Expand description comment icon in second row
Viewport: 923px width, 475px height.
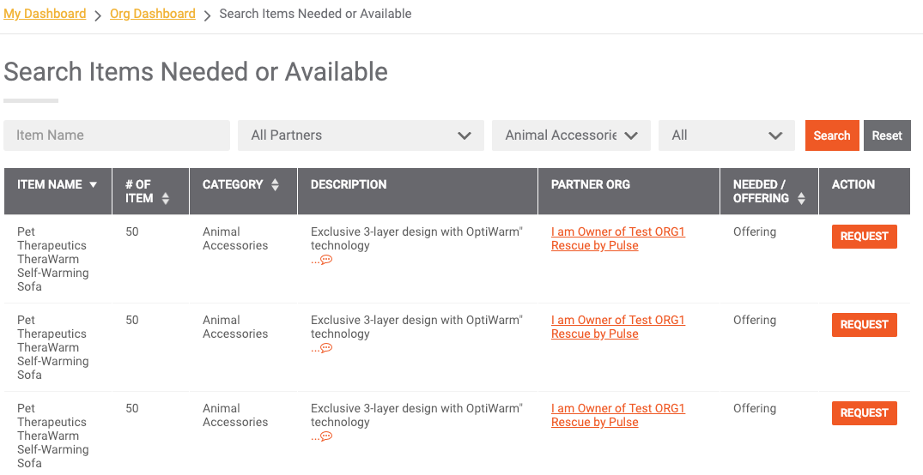pyautogui.click(x=326, y=347)
